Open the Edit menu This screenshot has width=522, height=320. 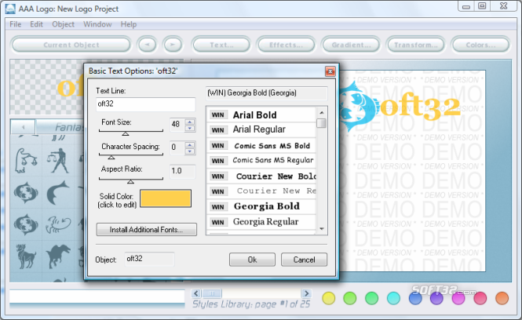tap(36, 24)
